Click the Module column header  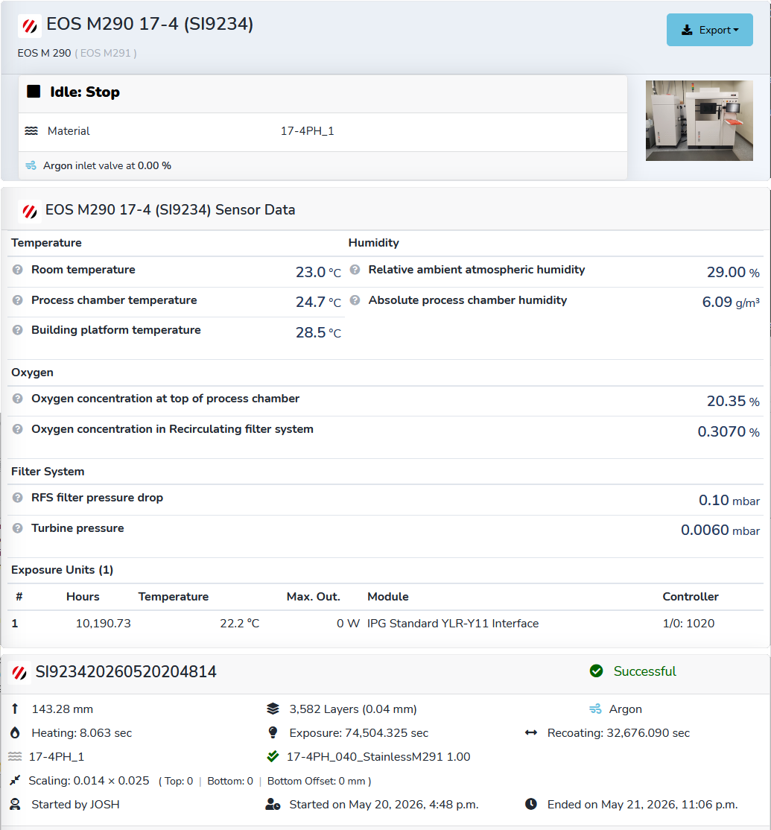pos(388,597)
